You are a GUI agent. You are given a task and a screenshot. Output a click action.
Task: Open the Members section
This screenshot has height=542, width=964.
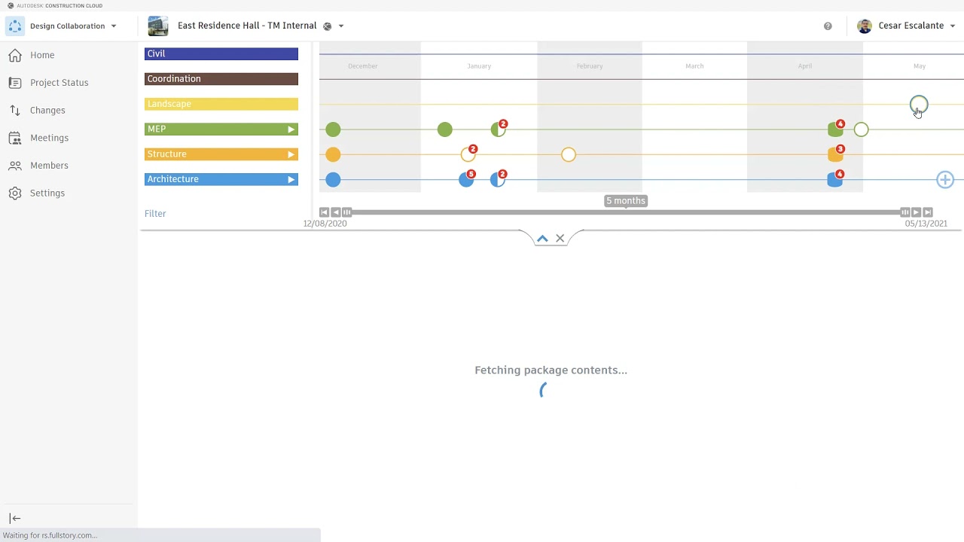click(49, 166)
